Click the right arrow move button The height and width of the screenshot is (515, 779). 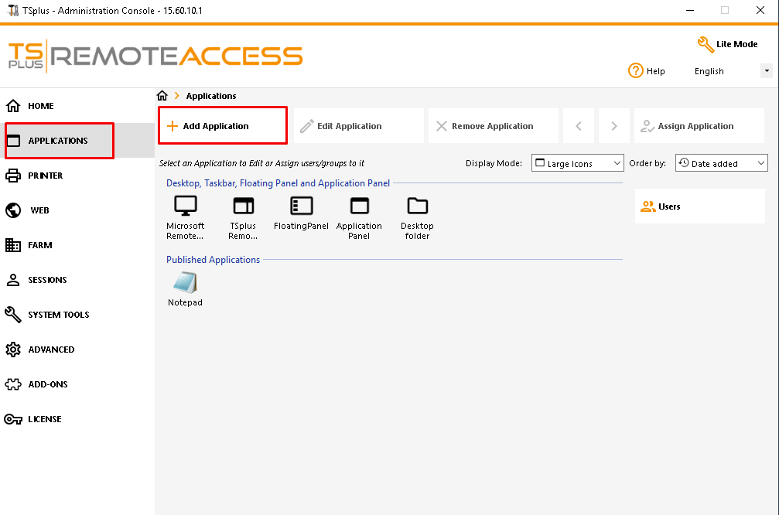pyautogui.click(x=614, y=126)
